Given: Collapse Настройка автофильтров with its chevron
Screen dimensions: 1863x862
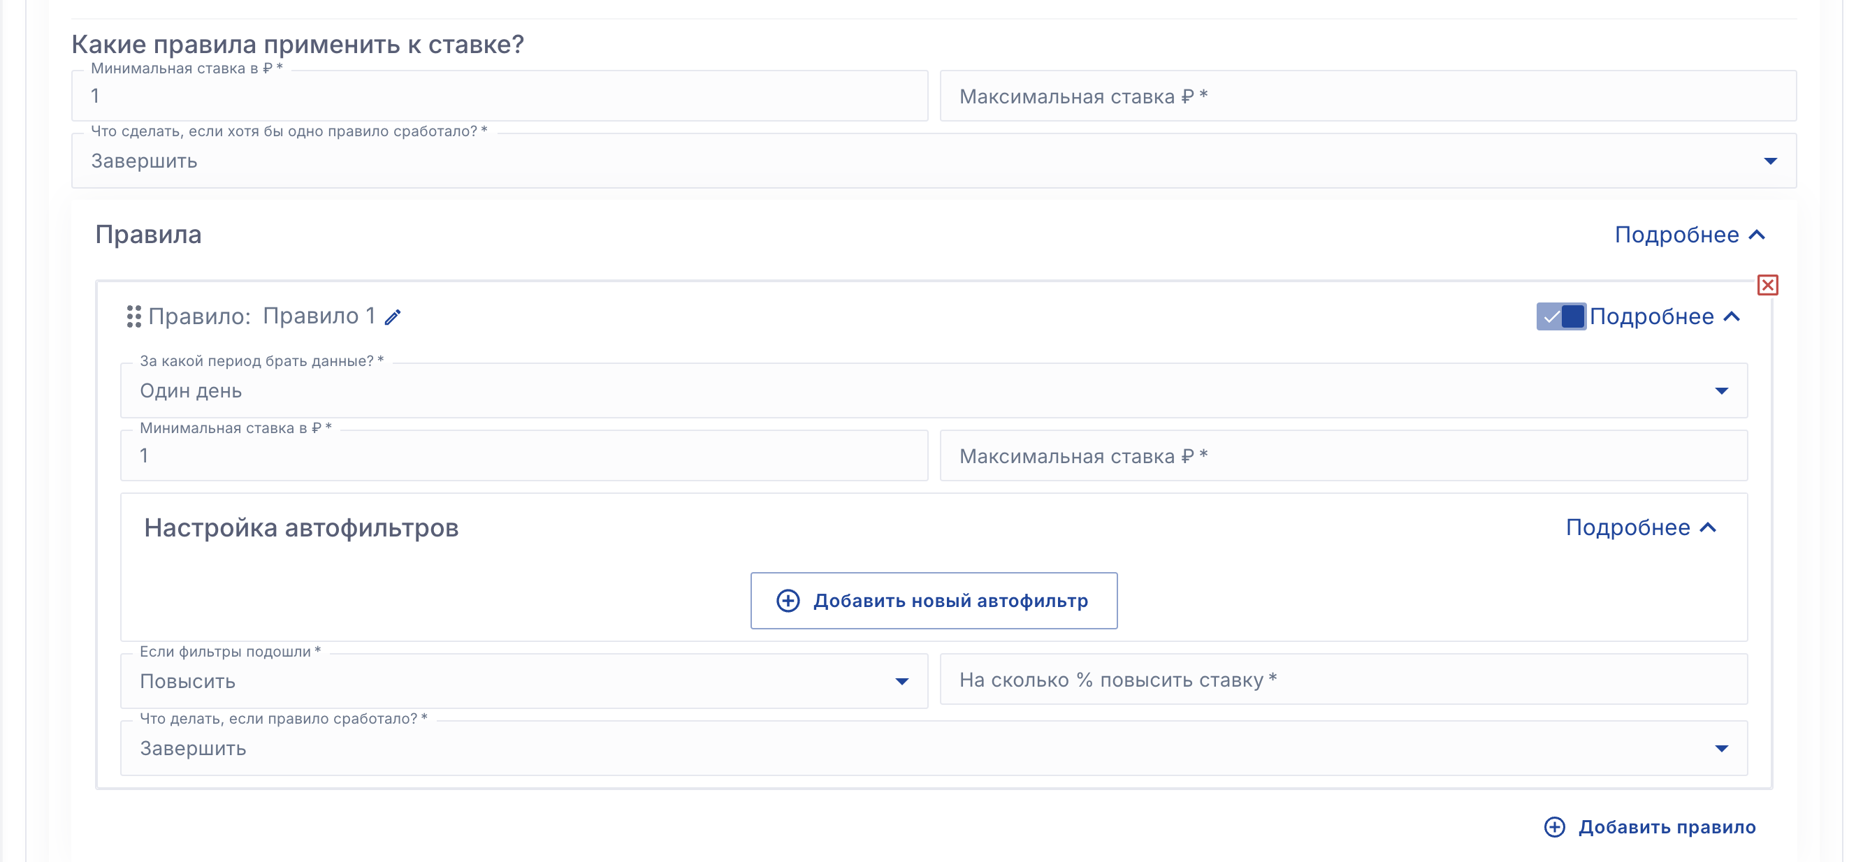Looking at the screenshot, I should point(1707,527).
